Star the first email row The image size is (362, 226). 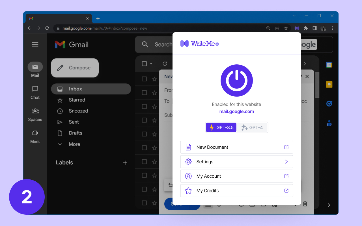coord(154,79)
